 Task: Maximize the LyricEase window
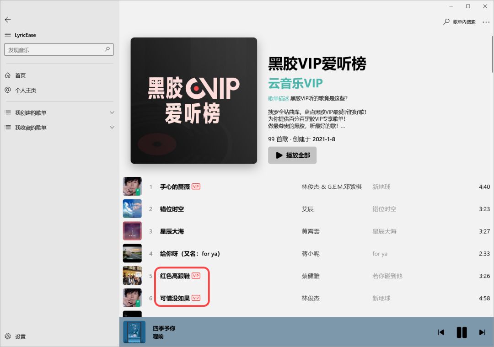point(468,6)
